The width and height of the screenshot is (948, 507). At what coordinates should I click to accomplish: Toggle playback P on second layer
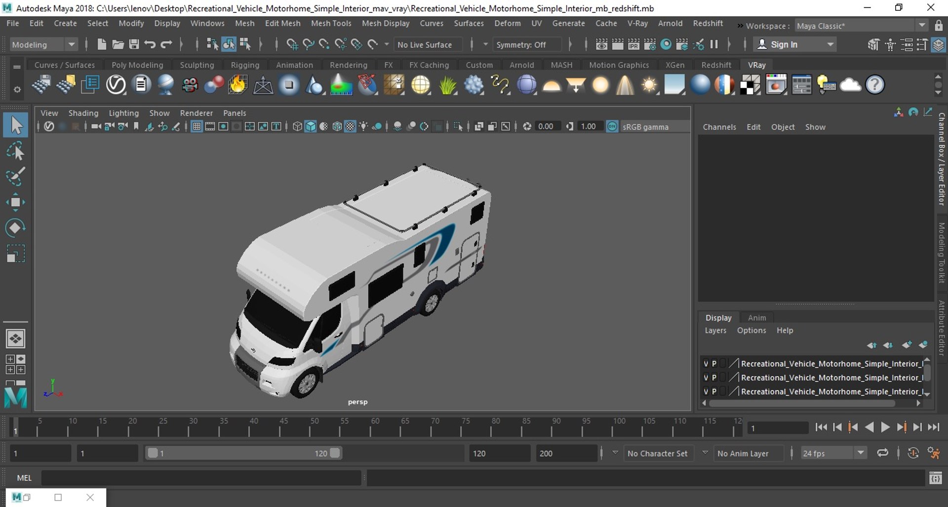[714, 377]
